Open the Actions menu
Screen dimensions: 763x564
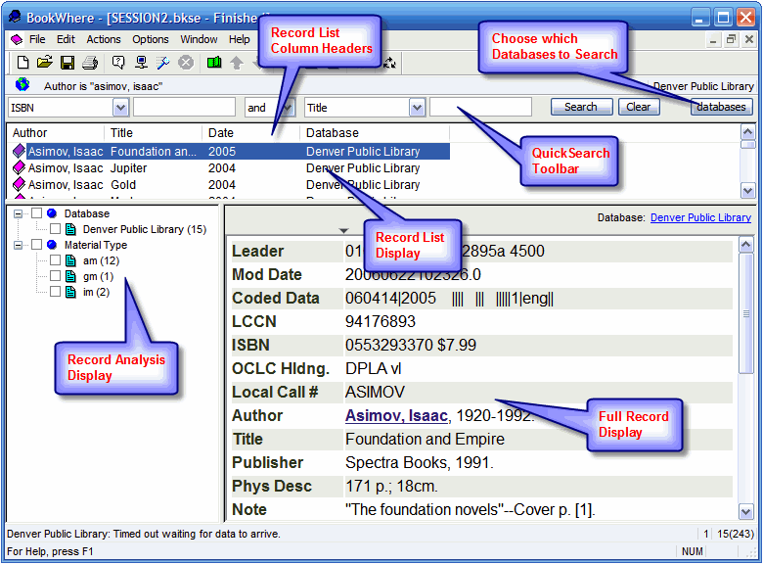[x=103, y=39]
